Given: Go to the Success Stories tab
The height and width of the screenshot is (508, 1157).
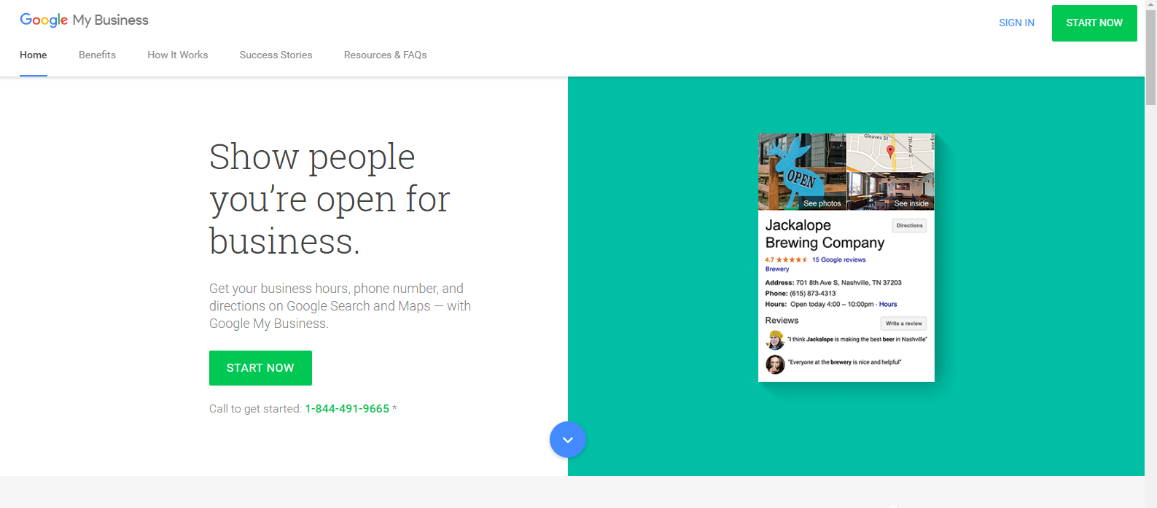Looking at the screenshot, I should click(276, 55).
